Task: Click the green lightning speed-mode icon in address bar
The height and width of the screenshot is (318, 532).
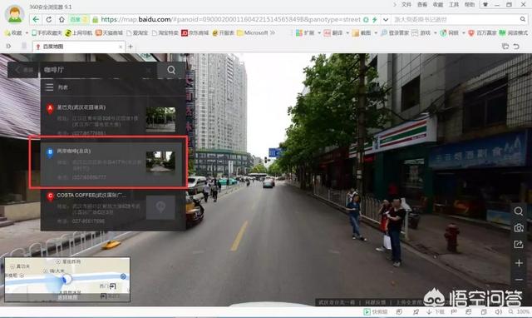Action: pos(375,20)
